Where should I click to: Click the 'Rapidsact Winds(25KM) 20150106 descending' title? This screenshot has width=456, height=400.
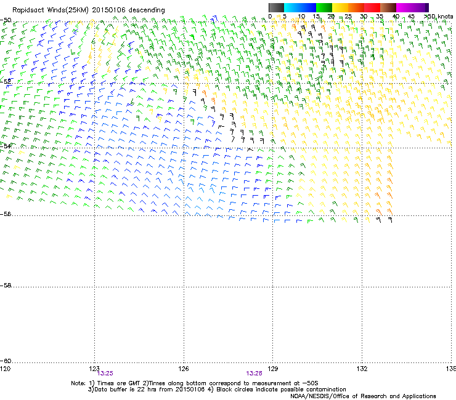(x=88, y=10)
